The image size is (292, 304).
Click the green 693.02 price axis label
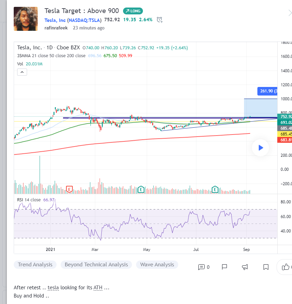point(284,122)
